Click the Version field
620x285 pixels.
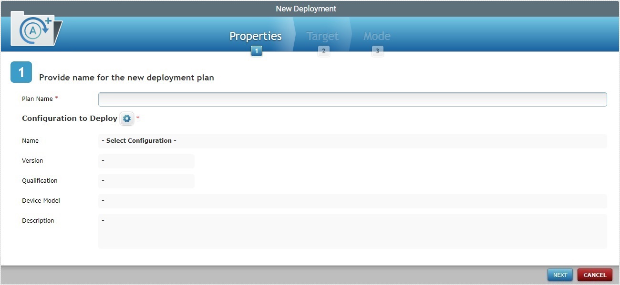point(146,161)
